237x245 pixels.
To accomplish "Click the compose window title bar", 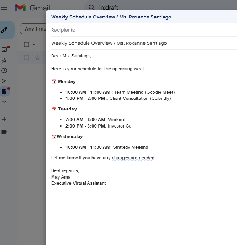I will (x=141, y=17).
